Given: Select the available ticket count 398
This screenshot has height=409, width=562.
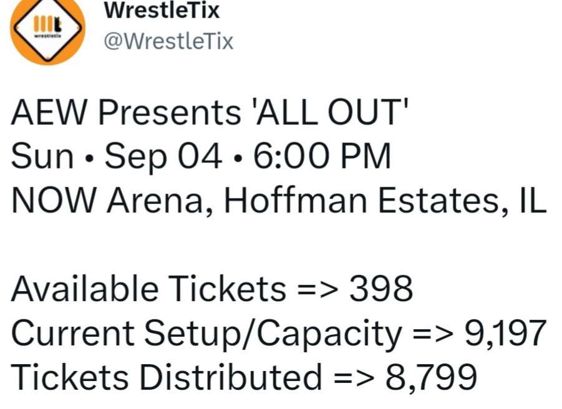Looking at the screenshot, I should 381,289.
